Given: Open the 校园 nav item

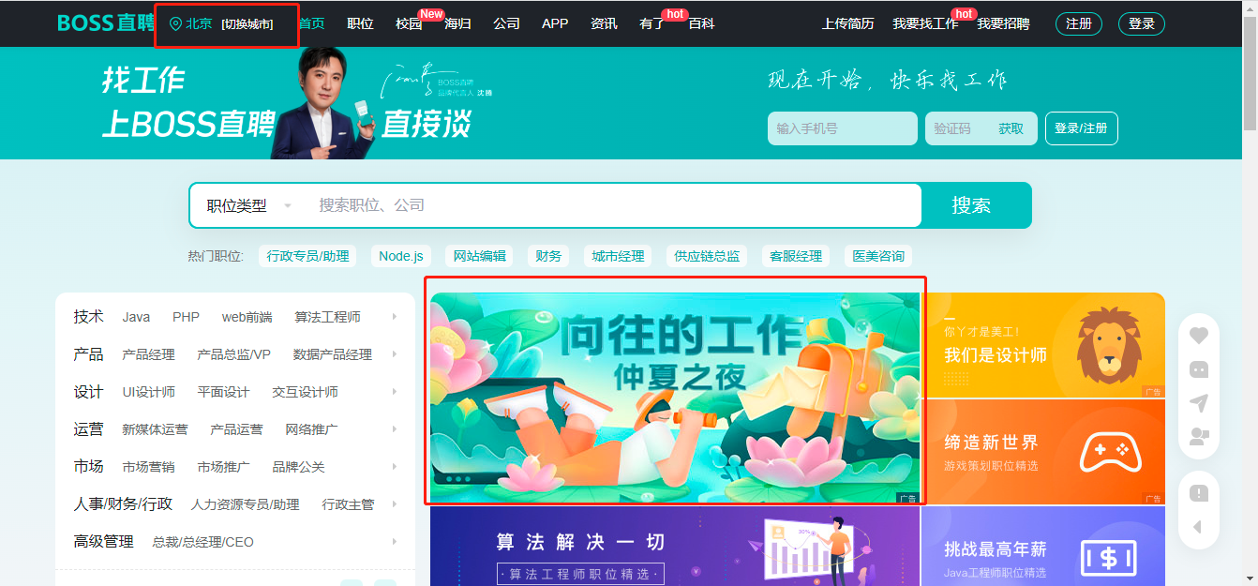Looking at the screenshot, I should coord(409,23).
